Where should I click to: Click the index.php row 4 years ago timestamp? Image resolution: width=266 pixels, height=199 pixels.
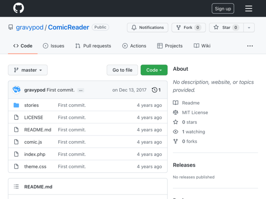coord(149,154)
